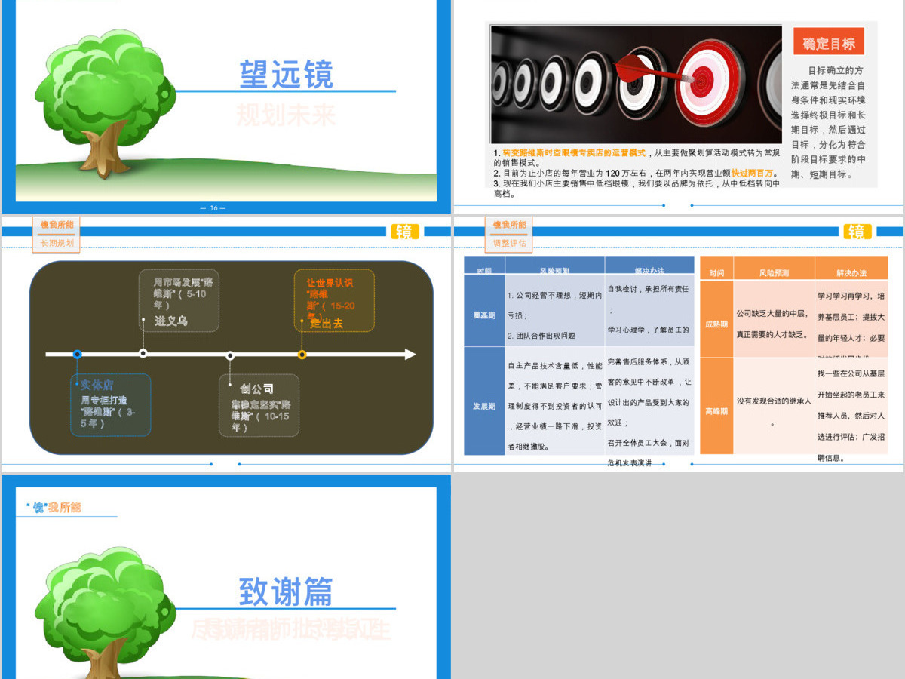905x679 pixels.
Task: Click the orange timeline marker below 走出去
Action: pyautogui.click(x=302, y=354)
